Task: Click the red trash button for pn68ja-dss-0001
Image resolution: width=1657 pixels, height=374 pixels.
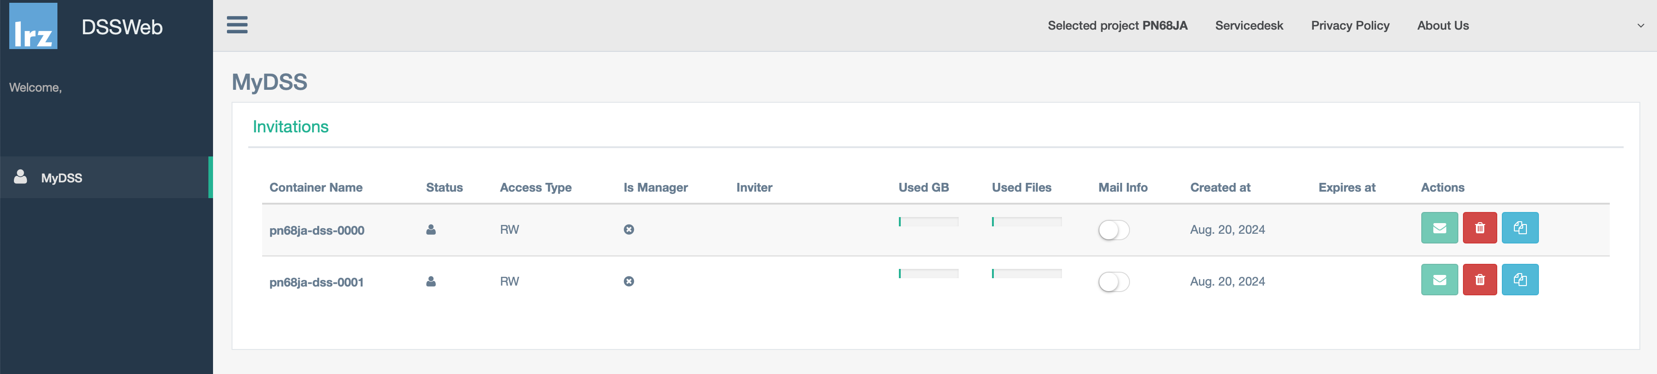Action: pyautogui.click(x=1480, y=280)
